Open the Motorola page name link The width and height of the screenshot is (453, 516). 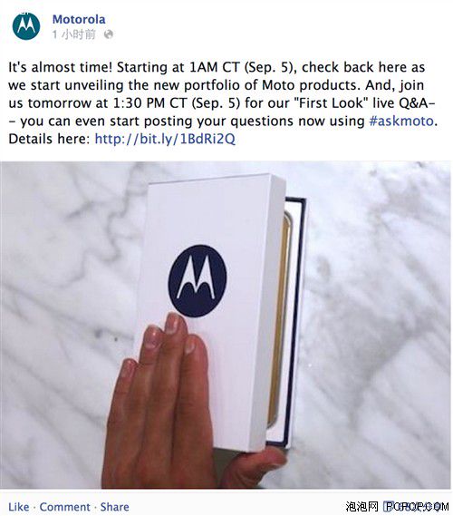coord(79,19)
